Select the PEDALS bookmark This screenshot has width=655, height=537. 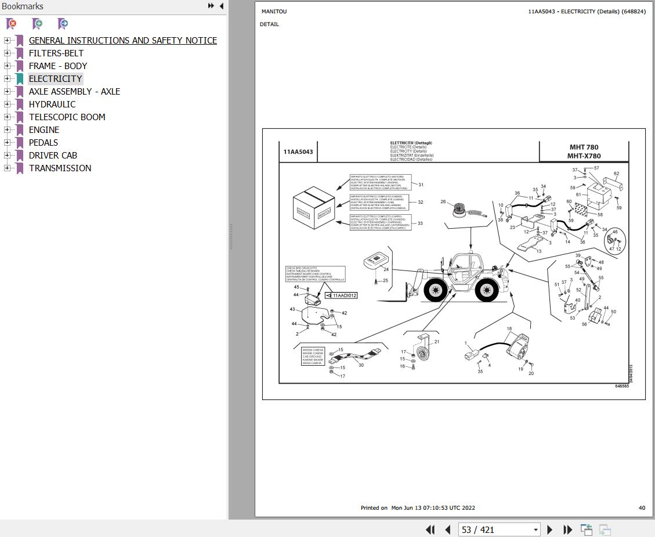click(x=44, y=142)
